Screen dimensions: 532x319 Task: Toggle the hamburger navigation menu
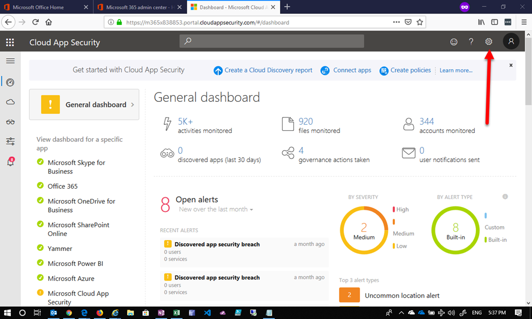click(x=10, y=61)
